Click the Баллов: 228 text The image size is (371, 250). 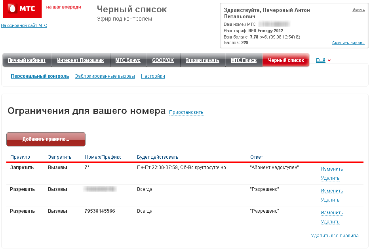click(236, 43)
